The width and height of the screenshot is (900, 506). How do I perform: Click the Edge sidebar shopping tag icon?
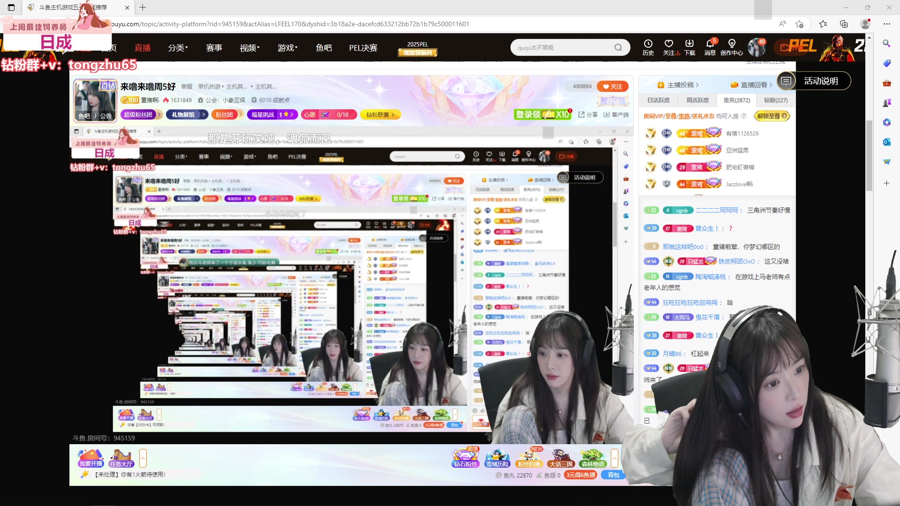click(x=886, y=63)
